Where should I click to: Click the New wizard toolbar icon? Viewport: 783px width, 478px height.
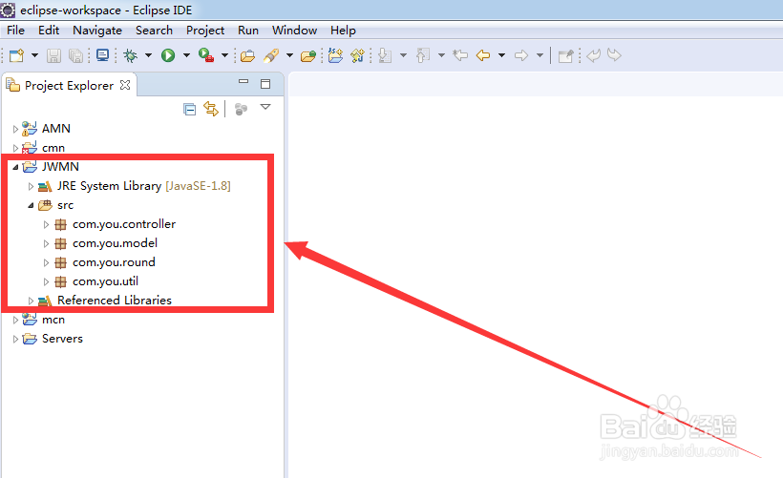16,55
